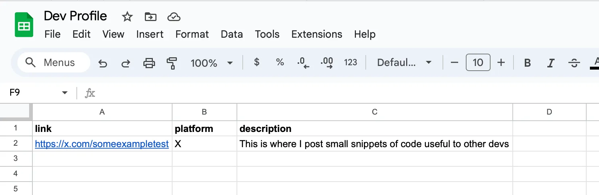
Task: Open the x.com/someexampletest link
Action: (102, 144)
